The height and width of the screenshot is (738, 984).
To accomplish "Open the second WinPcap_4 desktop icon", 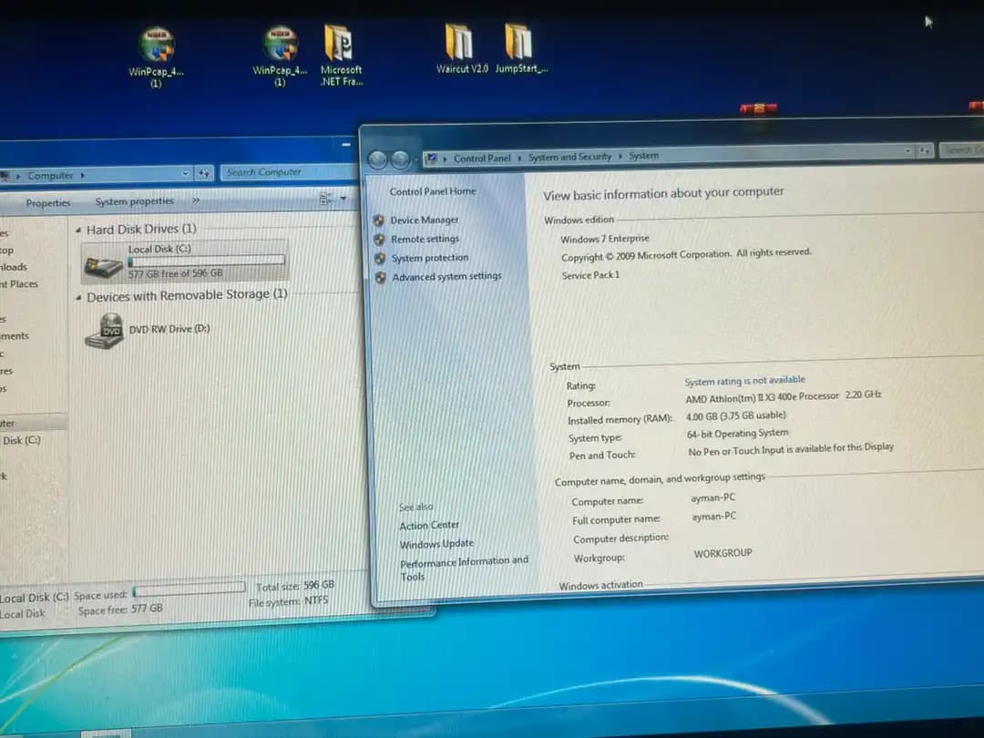I will tap(280, 56).
